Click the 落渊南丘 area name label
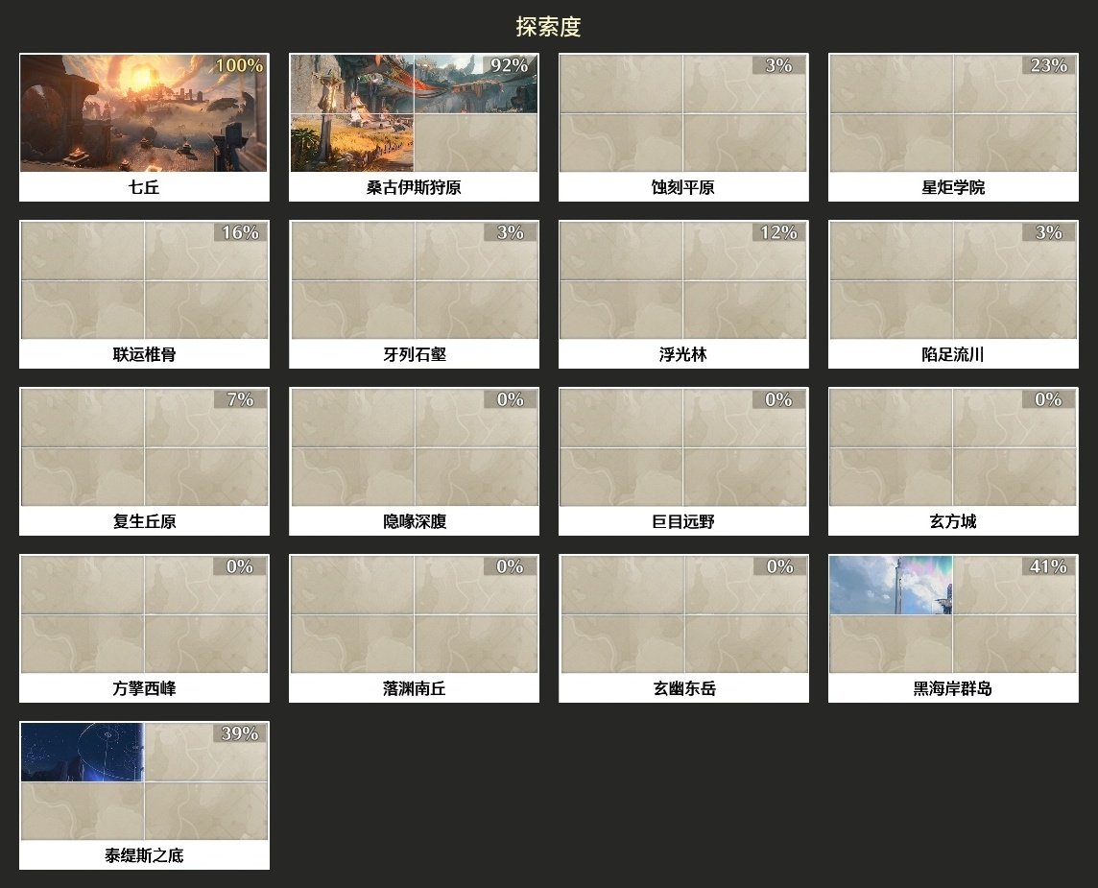Image resolution: width=1098 pixels, height=888 pixels. tap(414, 688)
